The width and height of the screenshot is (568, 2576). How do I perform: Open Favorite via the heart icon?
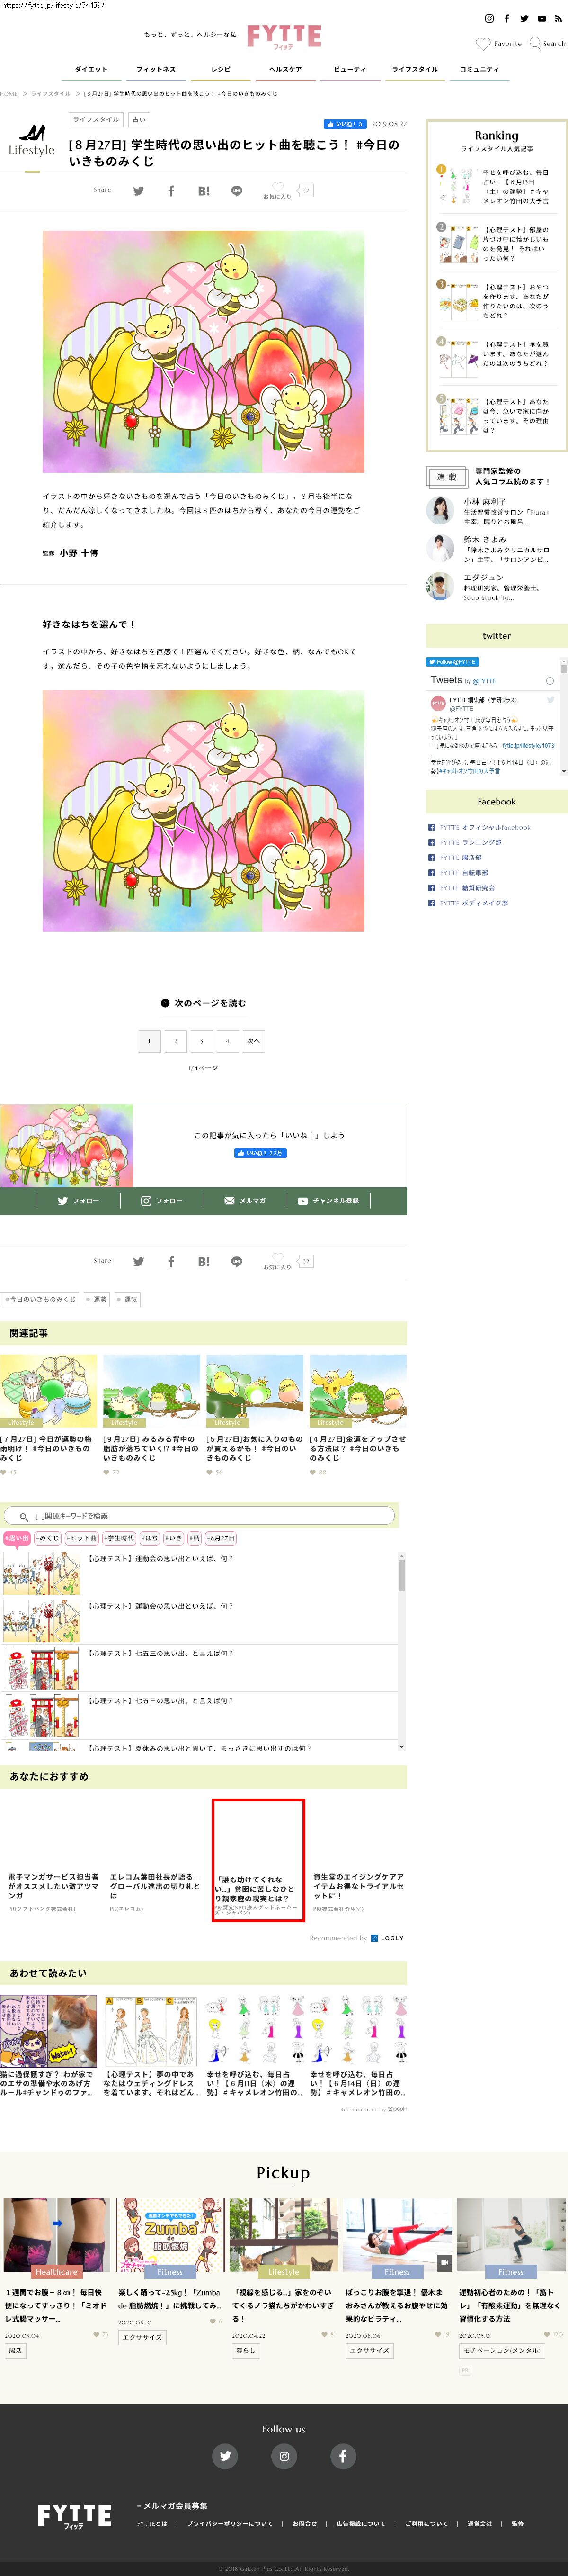point(483,44)
